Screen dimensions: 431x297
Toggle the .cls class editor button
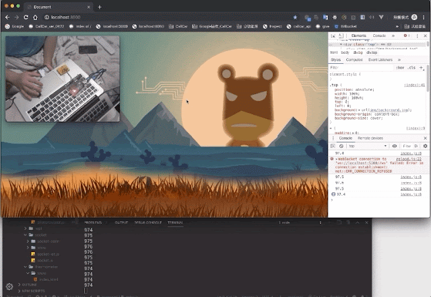point(411,68)
